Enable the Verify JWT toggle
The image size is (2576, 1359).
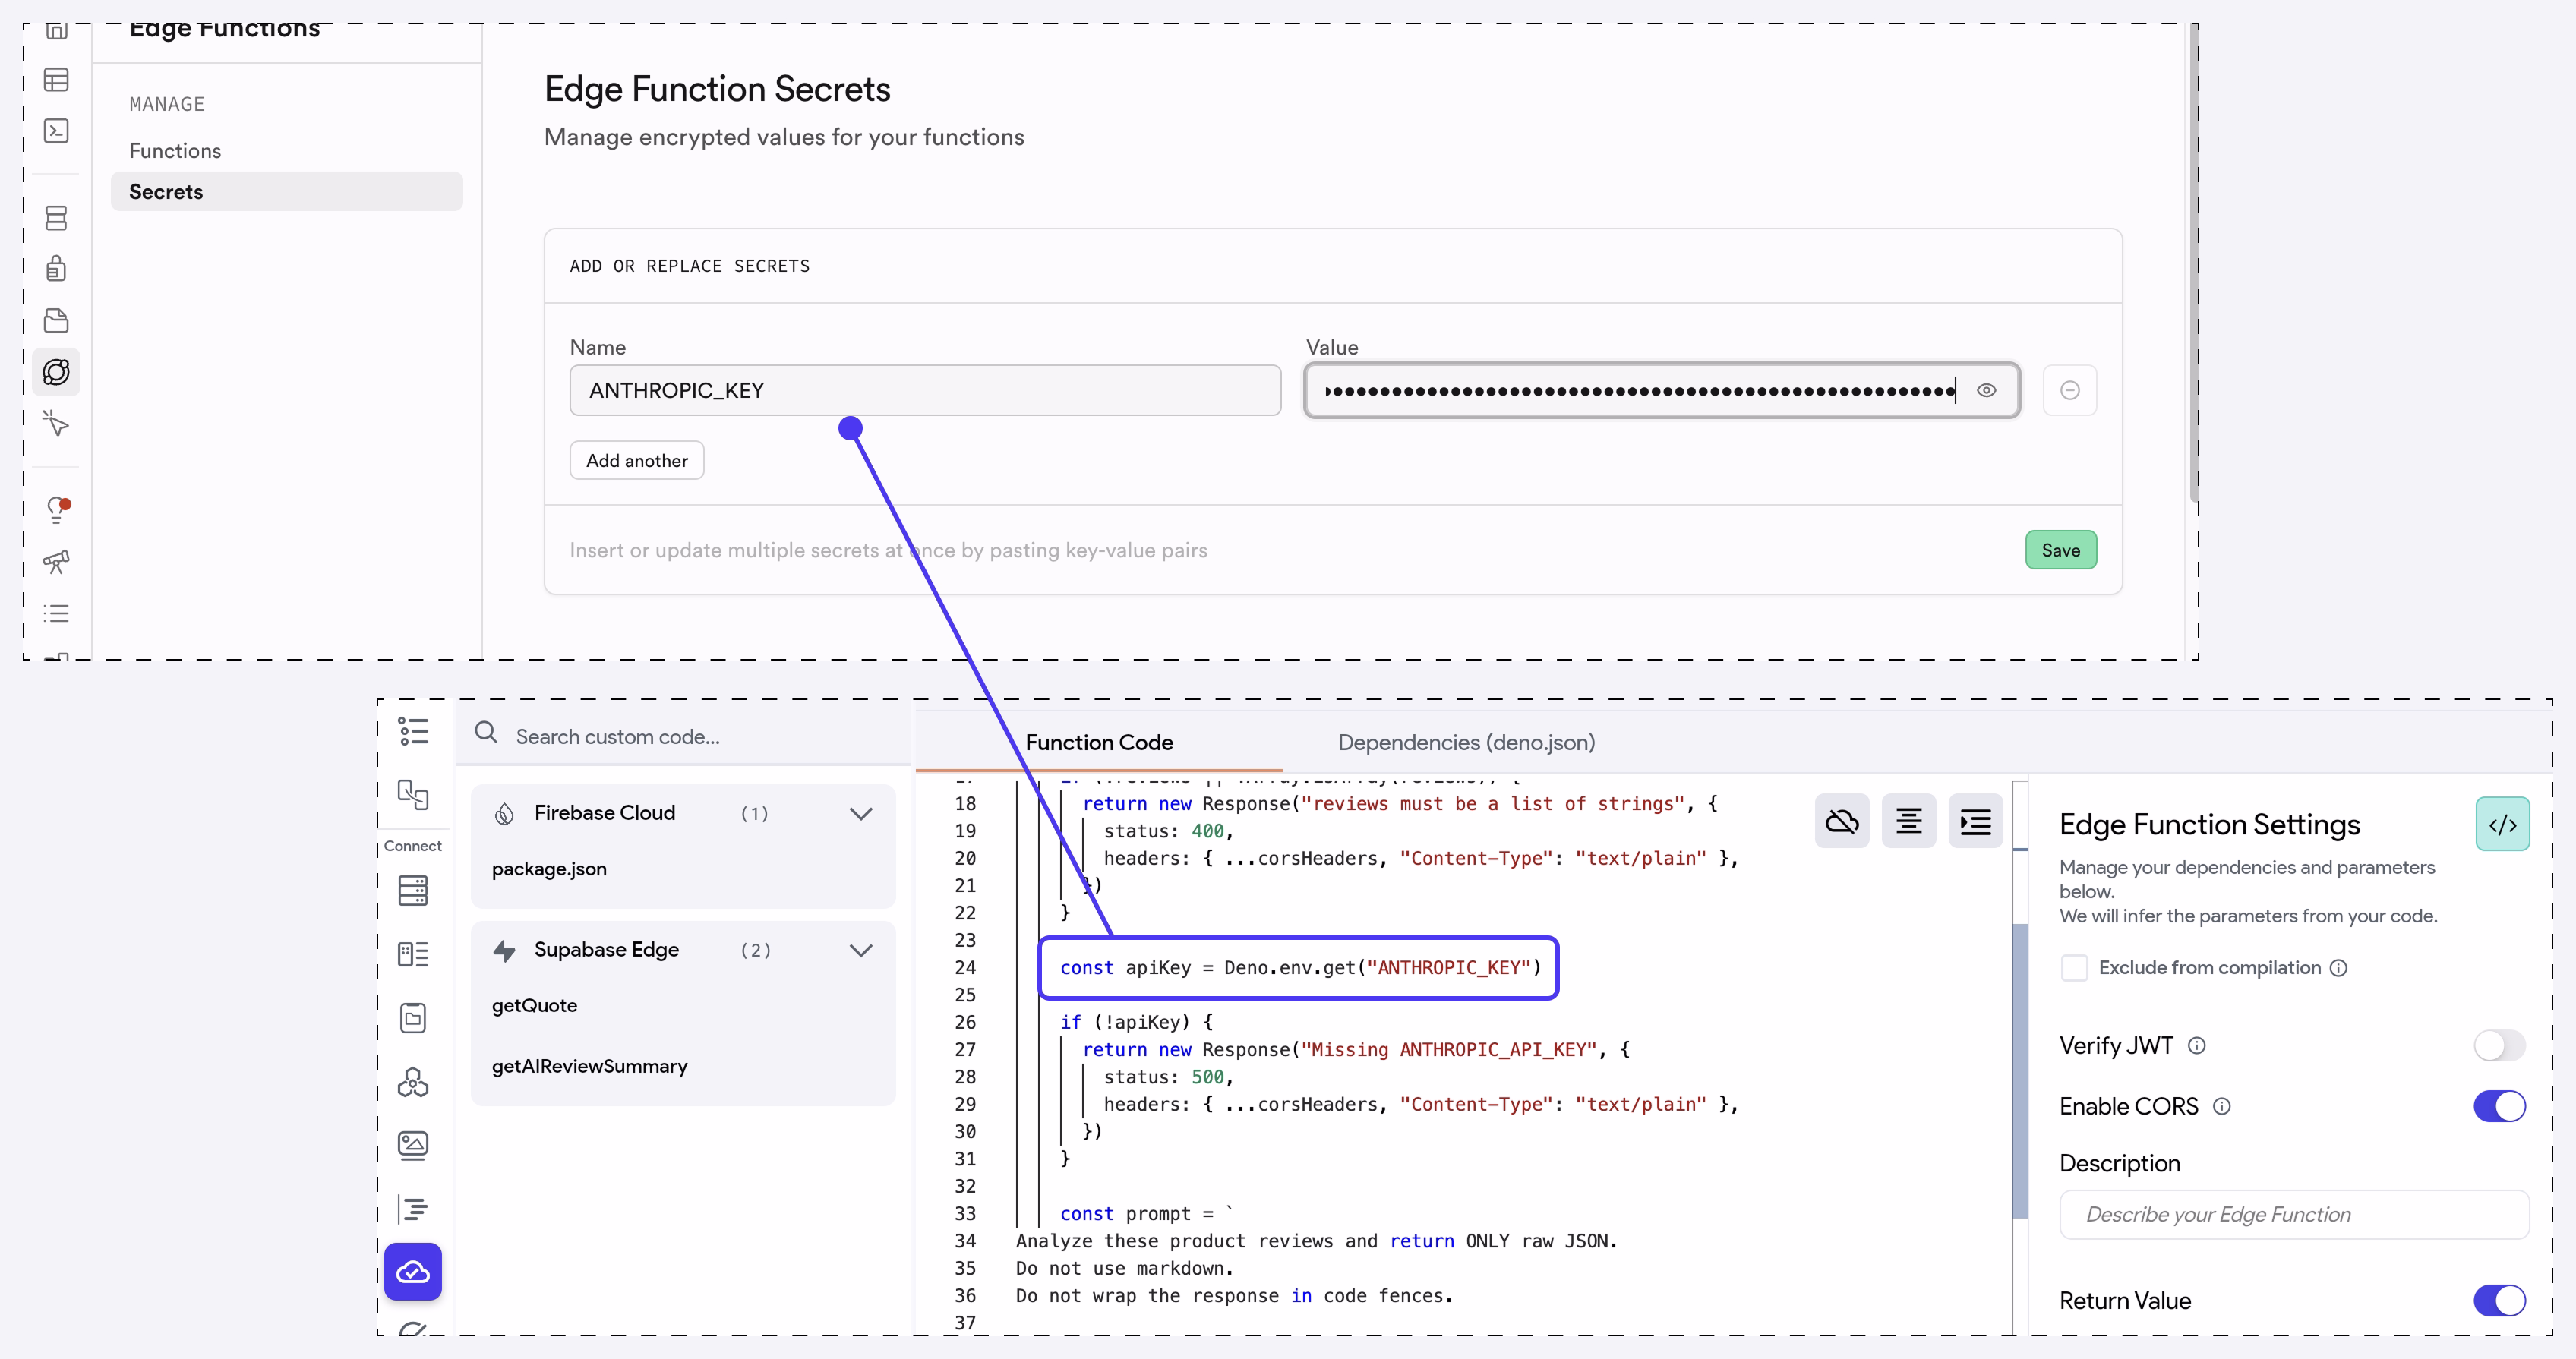2500,1046
